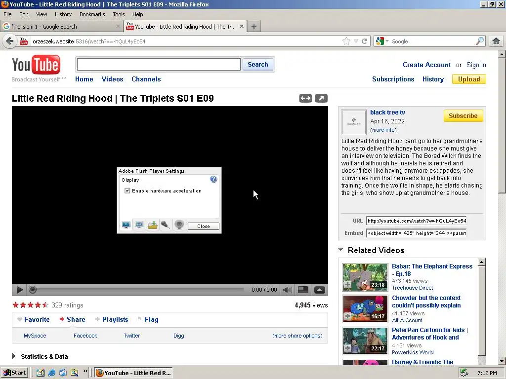Subscribe to black tree tv
Viewport: 506px width, 379px height.
(x=463, y=115)
